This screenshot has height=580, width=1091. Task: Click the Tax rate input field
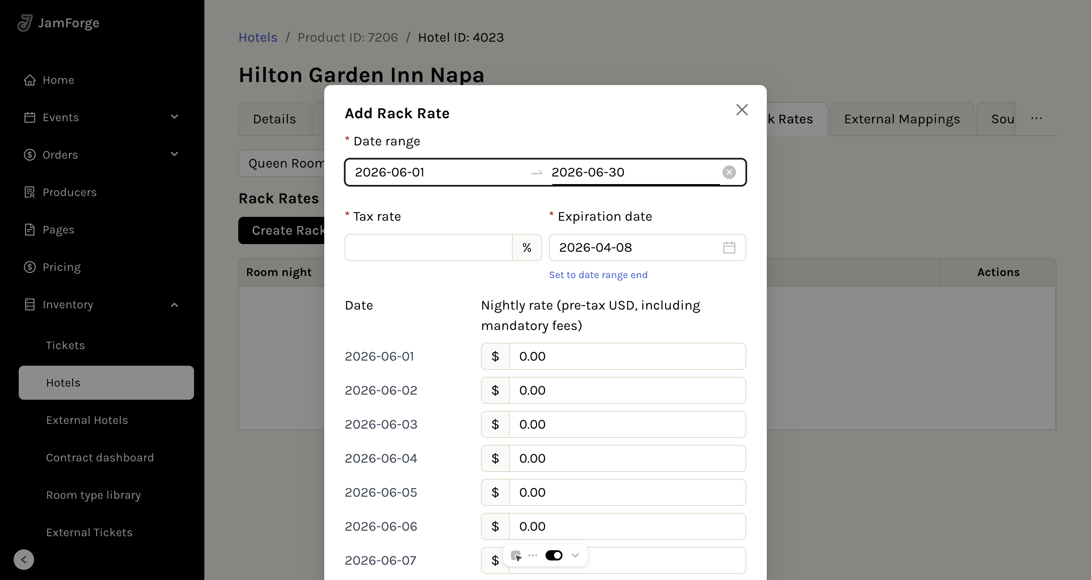click(428, 247)
